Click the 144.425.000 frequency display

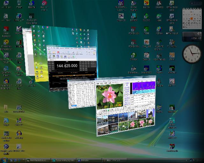tap(67, 66)
